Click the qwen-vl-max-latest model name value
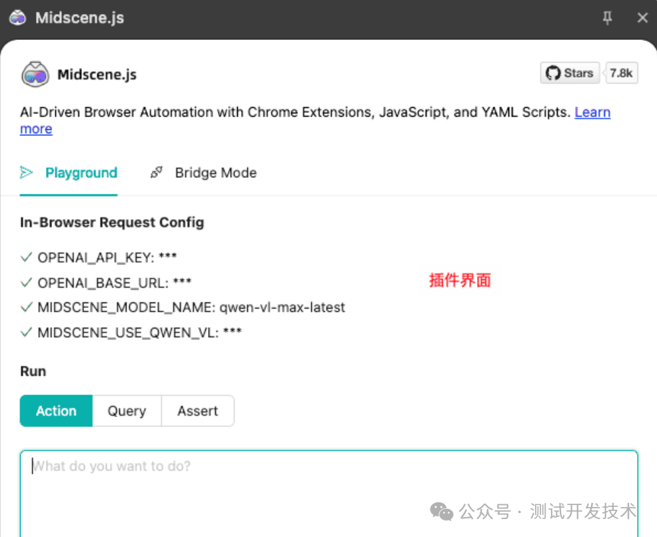Image resolution: width=657 pixels, height=537 pixels. pos(283,308)
